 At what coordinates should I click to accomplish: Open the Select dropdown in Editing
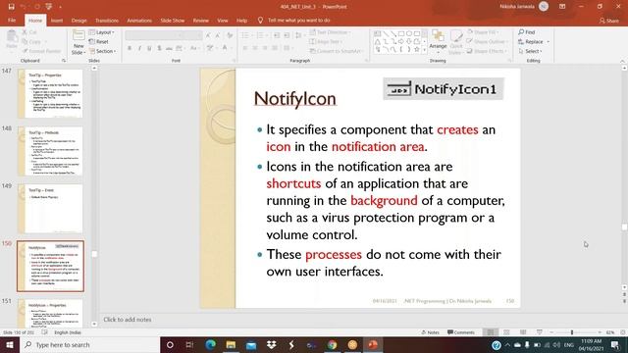tap(530, 51)
